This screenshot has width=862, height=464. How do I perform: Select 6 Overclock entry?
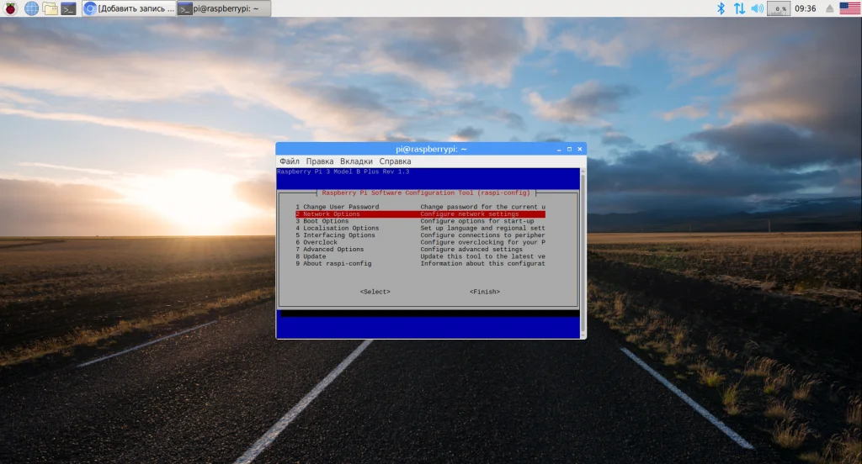click(420, 243)
